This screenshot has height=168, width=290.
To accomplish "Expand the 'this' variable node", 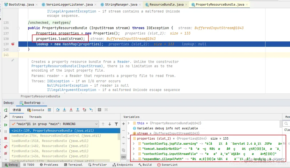I will 129,123.
